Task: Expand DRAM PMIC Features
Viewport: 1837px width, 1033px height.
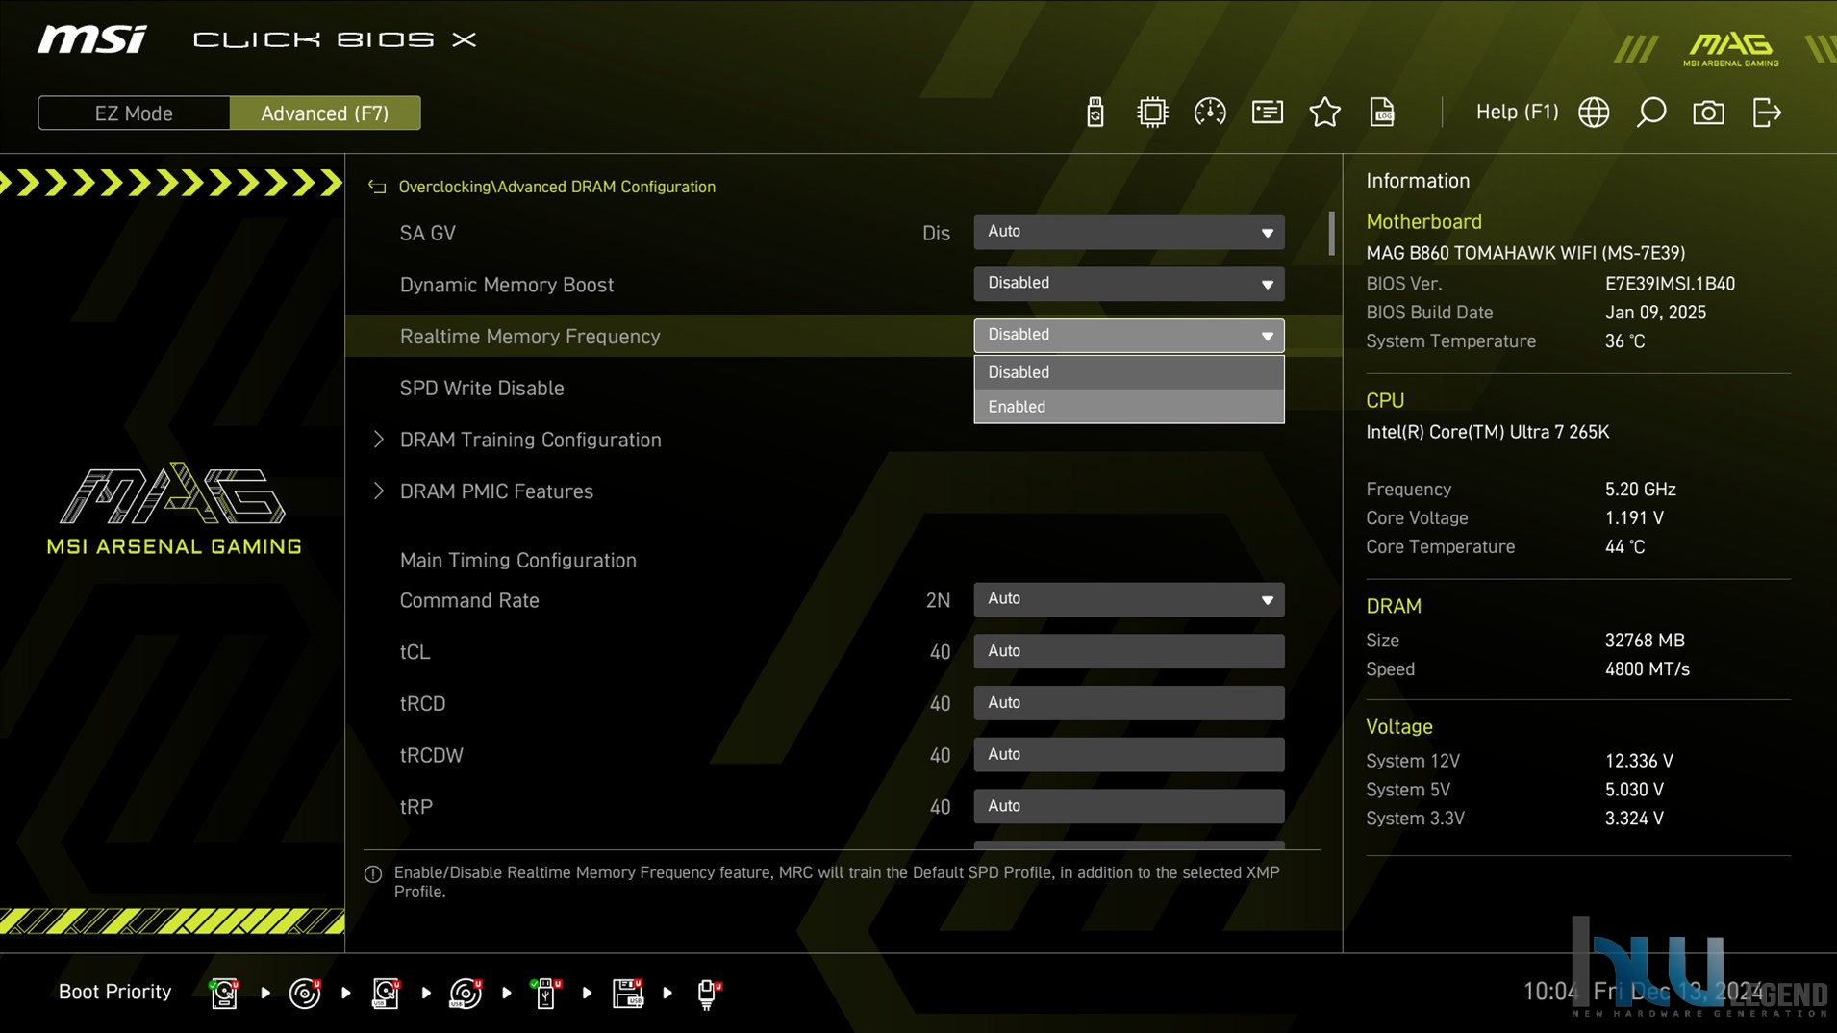Action: (x=496, y=491)
